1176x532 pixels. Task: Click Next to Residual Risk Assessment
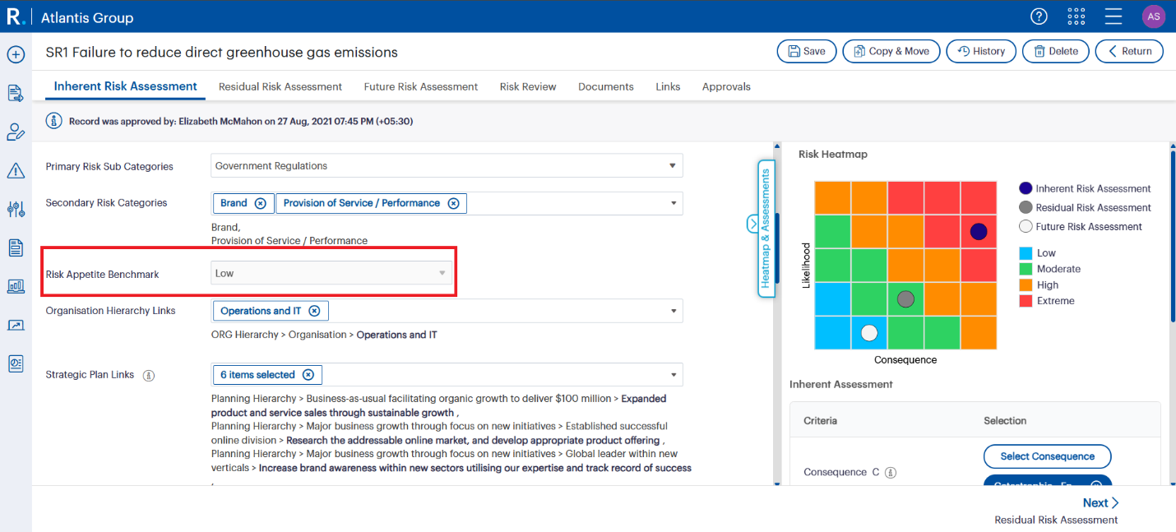coord(1100,503)
